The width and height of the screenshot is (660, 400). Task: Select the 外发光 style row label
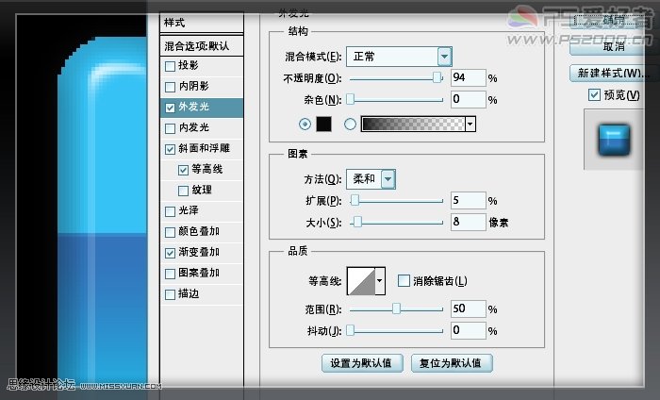coord(193,107)
